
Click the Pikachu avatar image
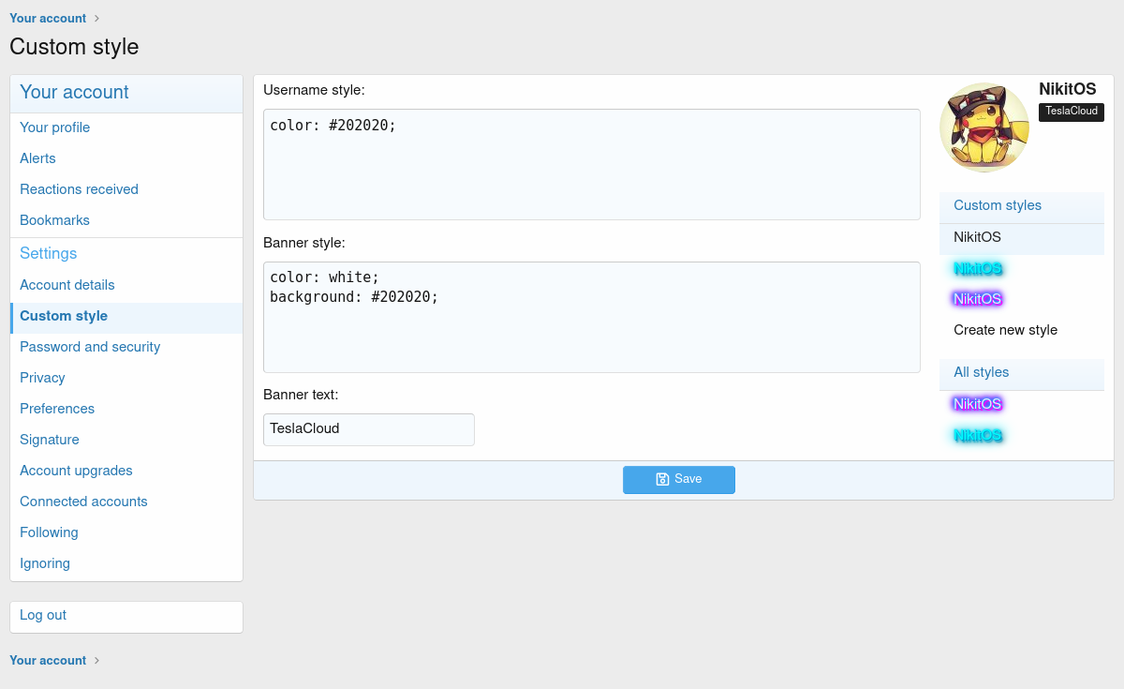tap(983, 127)
